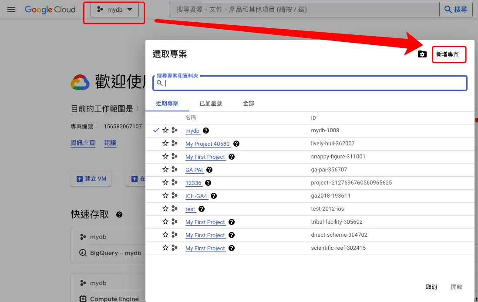Click the ID column header
This screenshot has width=478, height=302.
pyautogui.click(x=313, y=118)
